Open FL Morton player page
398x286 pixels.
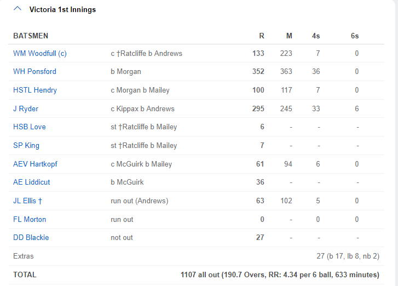(30, 219)
